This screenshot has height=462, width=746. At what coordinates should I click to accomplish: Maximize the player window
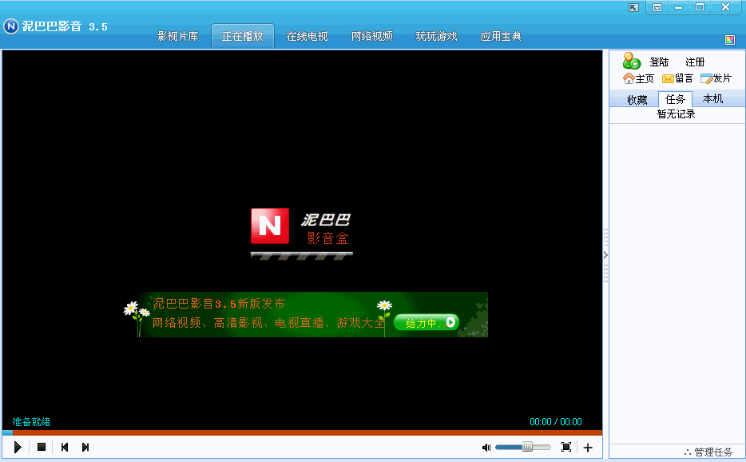(x=700, y=7)
